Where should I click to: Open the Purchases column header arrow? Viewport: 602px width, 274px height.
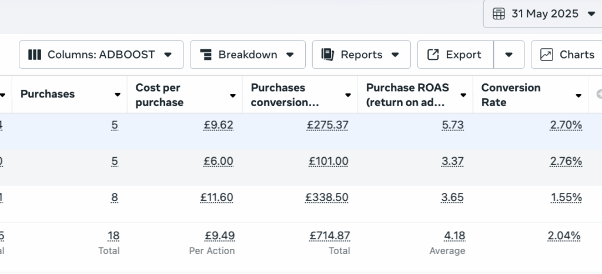118,95
